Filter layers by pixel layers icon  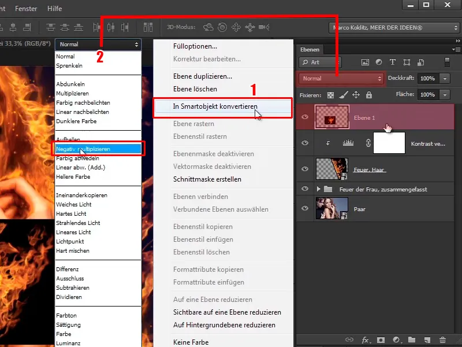[365, 62]
